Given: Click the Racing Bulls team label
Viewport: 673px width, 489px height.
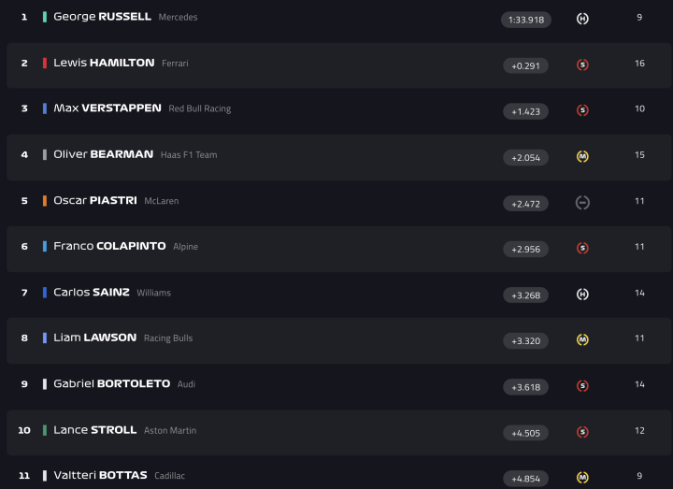Looking at the screenshot, I should 168,338.
